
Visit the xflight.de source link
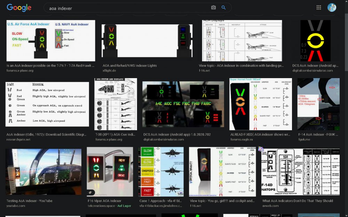tap(109, 70)
